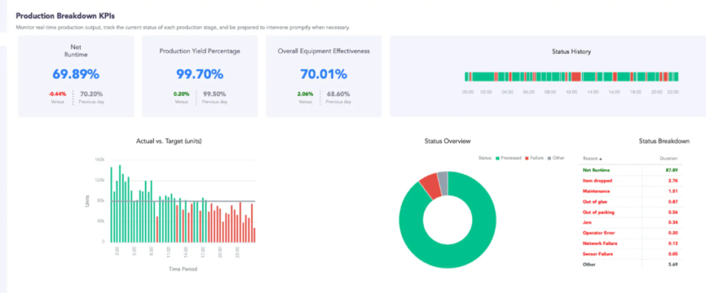Open the Net Runtime 69.89% KPI card

click(x=76, y=76)
